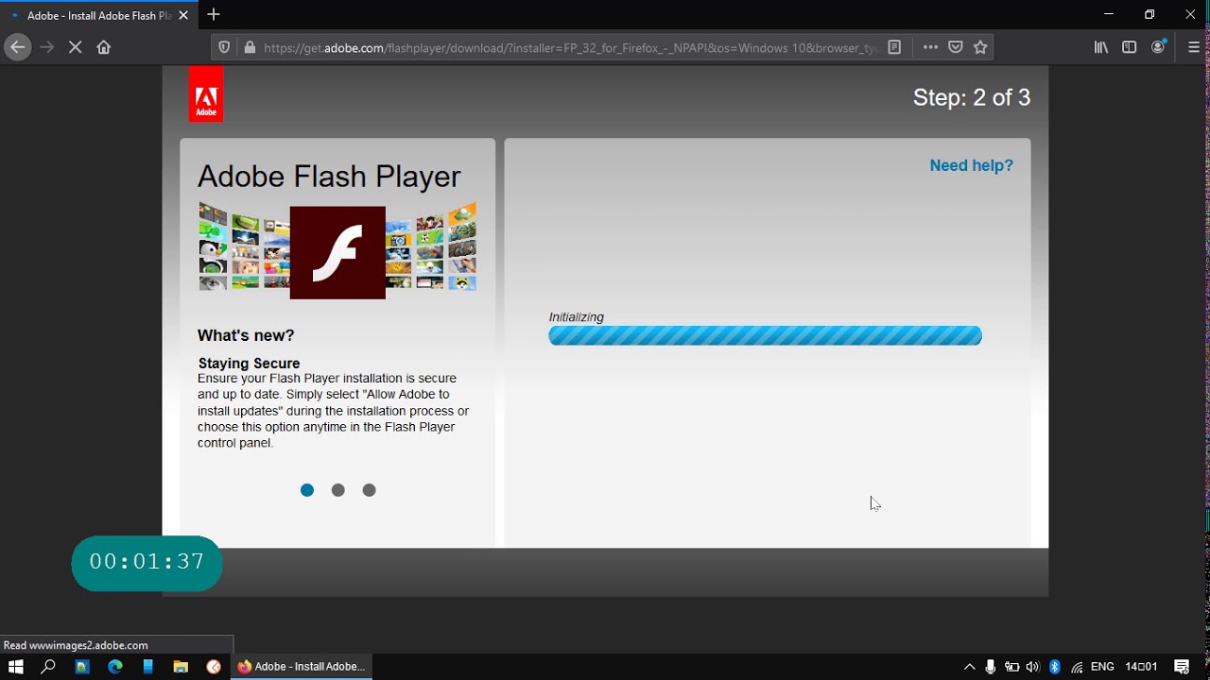The height and width of the screenshot is (680, 1210).
Task: Open page actions three-dot menu
Action: (x=930, y=47)
